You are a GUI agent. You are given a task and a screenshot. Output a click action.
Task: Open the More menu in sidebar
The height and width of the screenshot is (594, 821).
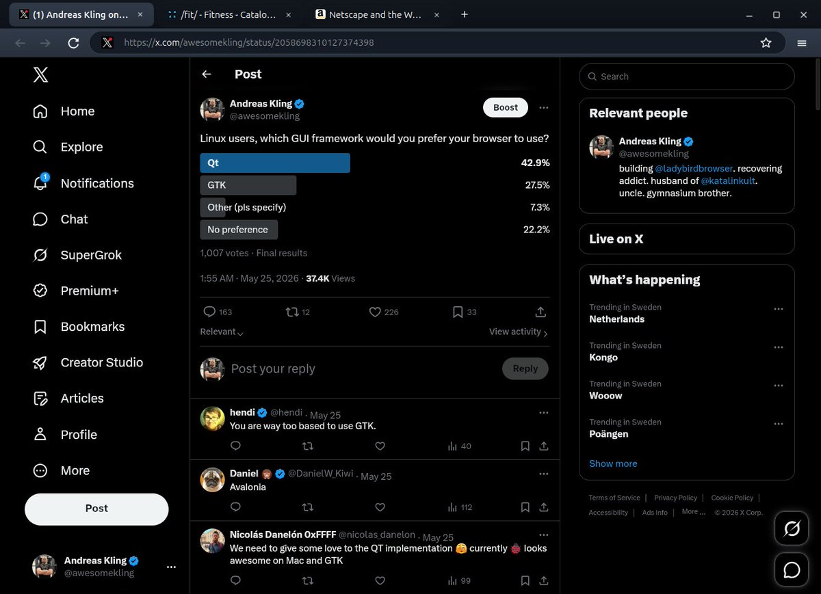pos(61,470)
